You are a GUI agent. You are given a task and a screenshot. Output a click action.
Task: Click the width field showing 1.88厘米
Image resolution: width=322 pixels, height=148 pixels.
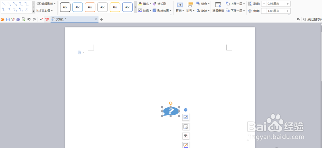(276, 11)
